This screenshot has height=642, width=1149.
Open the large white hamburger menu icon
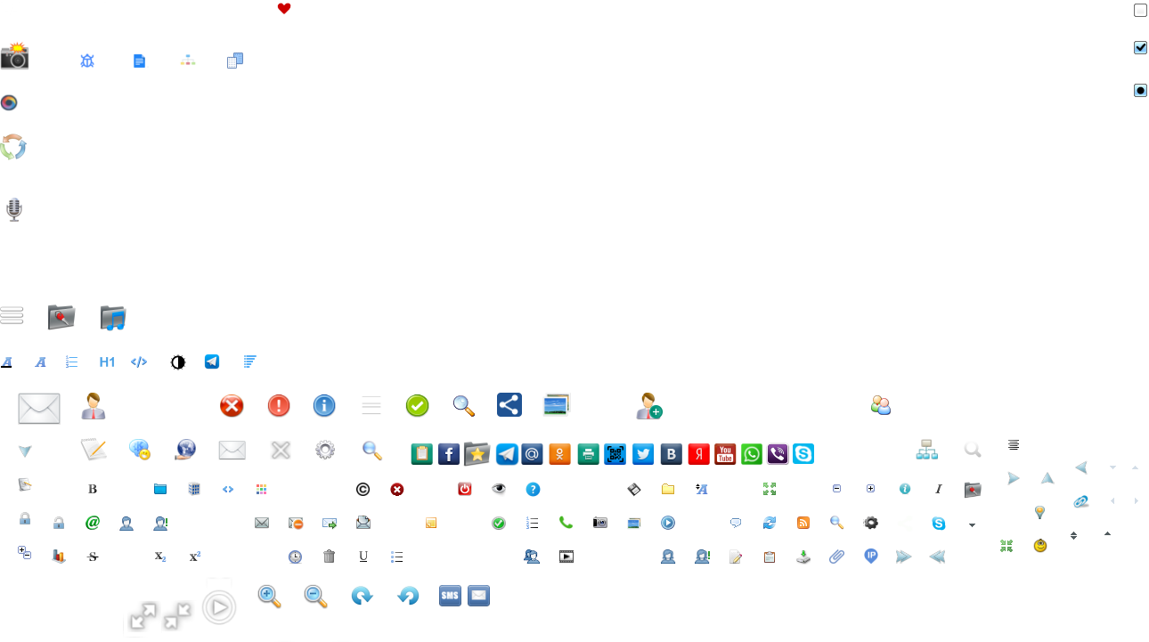[12, 316]
